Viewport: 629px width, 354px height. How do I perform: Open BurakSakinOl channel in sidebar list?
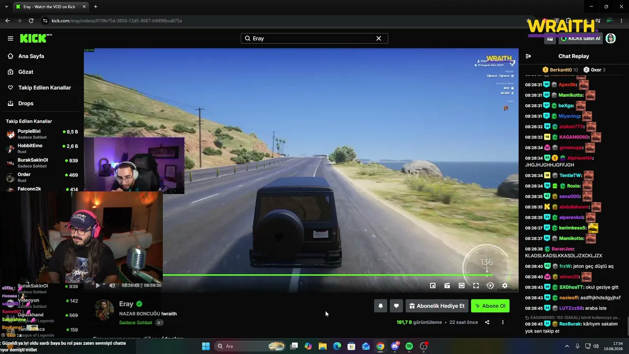(42, 163)
